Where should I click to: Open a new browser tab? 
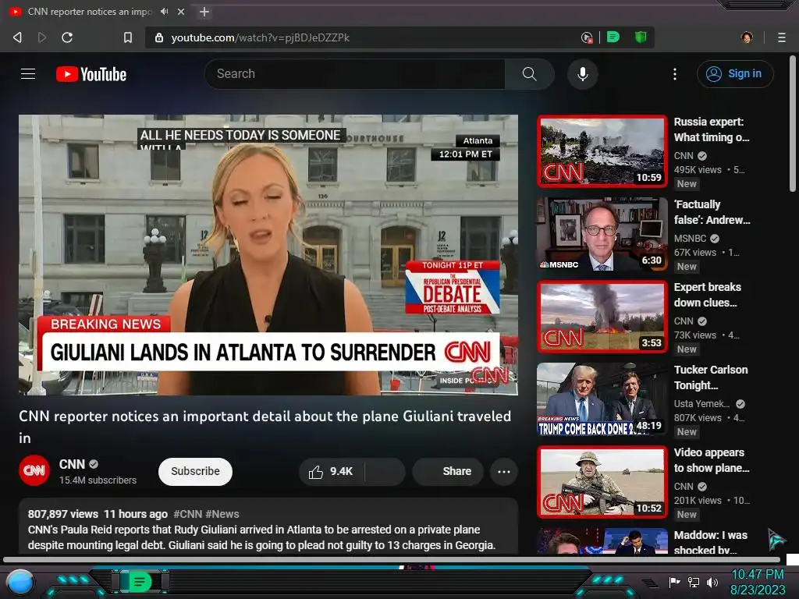204,11
